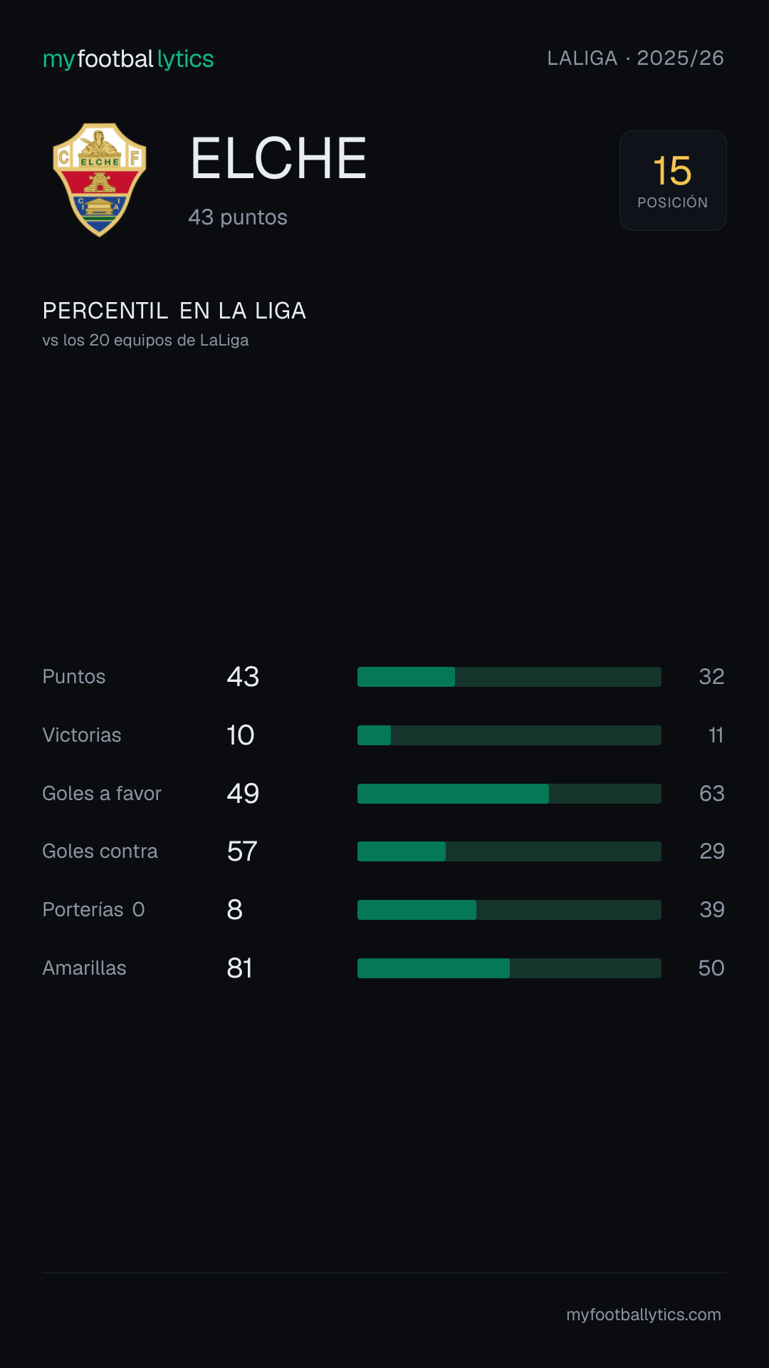This screenshot has width=769, height=1368.
Task: Click the Goles a favor percentile bar
Action: [509, 794]
